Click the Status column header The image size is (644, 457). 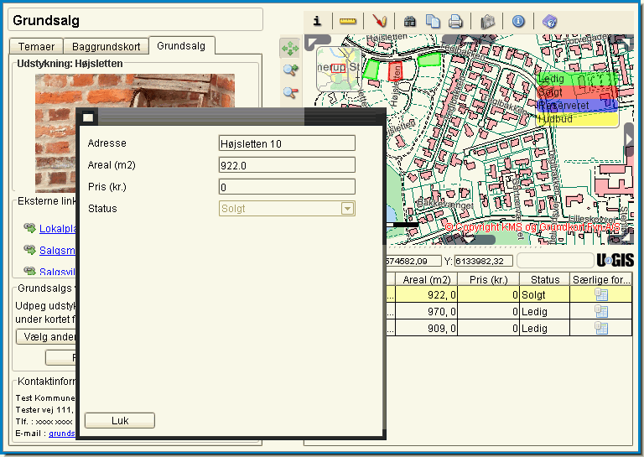click(x=544, y=279)
